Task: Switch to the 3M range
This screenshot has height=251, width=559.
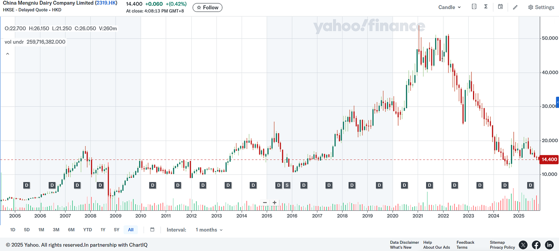Action: tap(56, 230)
